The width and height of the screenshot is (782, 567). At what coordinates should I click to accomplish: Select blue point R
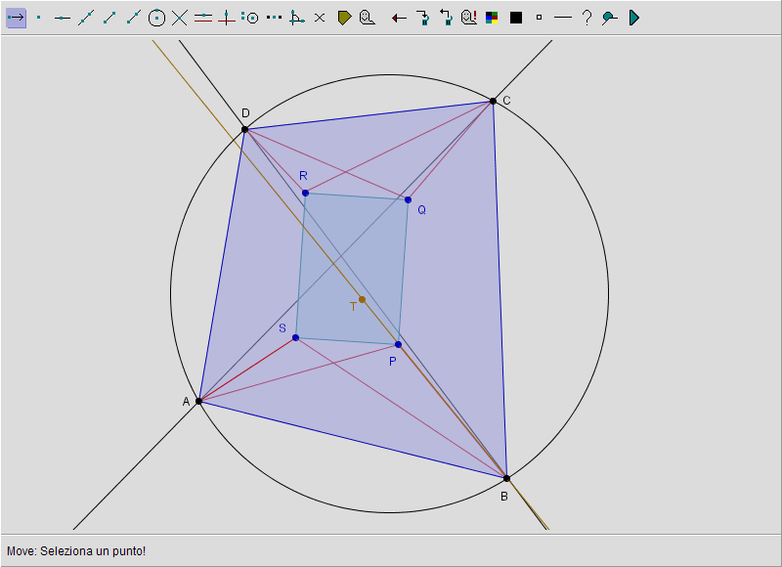(x=305, y=193)
